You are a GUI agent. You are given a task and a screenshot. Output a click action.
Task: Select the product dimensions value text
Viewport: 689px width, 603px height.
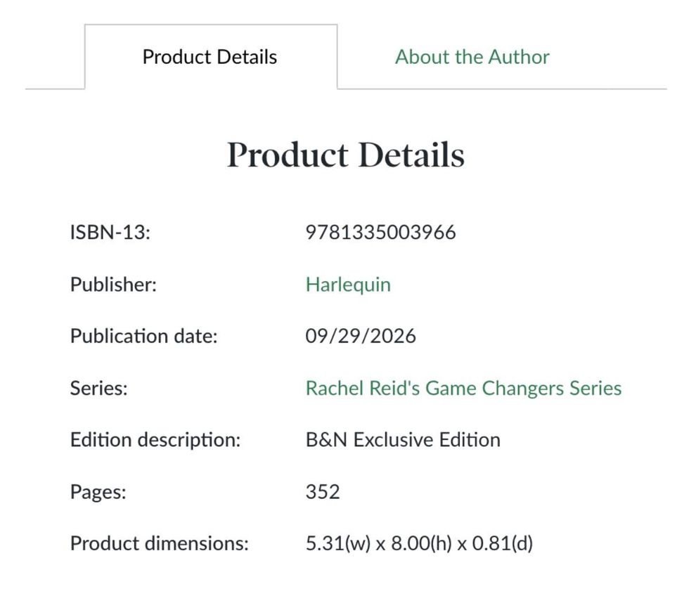coord(421,543)
